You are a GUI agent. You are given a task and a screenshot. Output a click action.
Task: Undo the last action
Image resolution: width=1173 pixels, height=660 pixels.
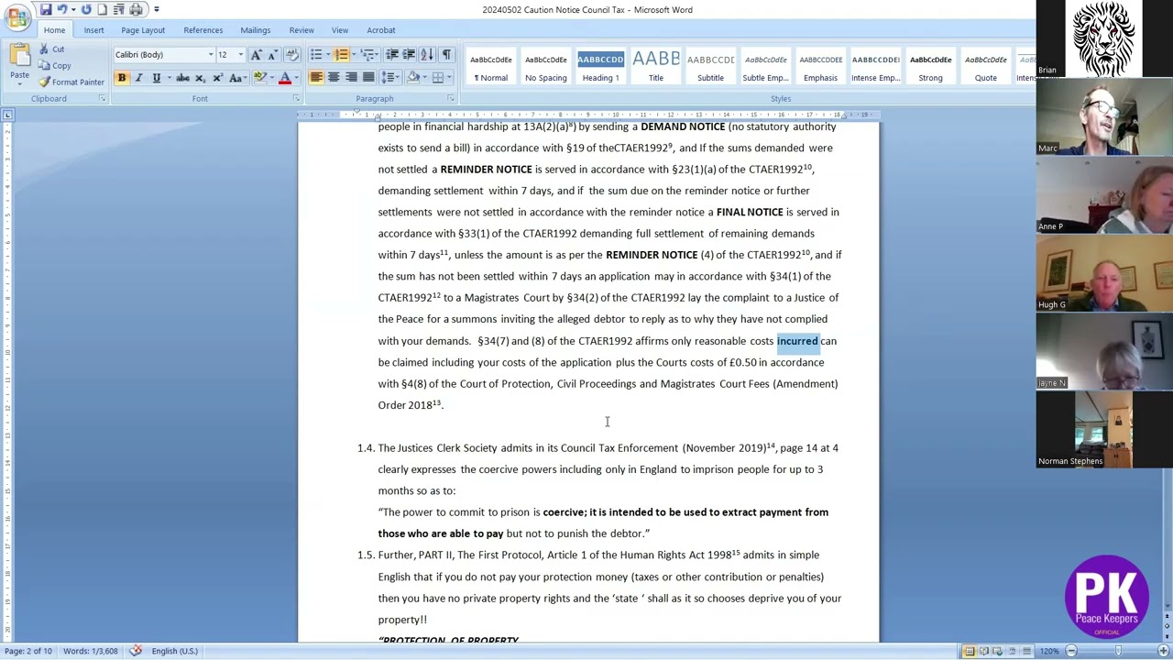(x=62, y=9)
